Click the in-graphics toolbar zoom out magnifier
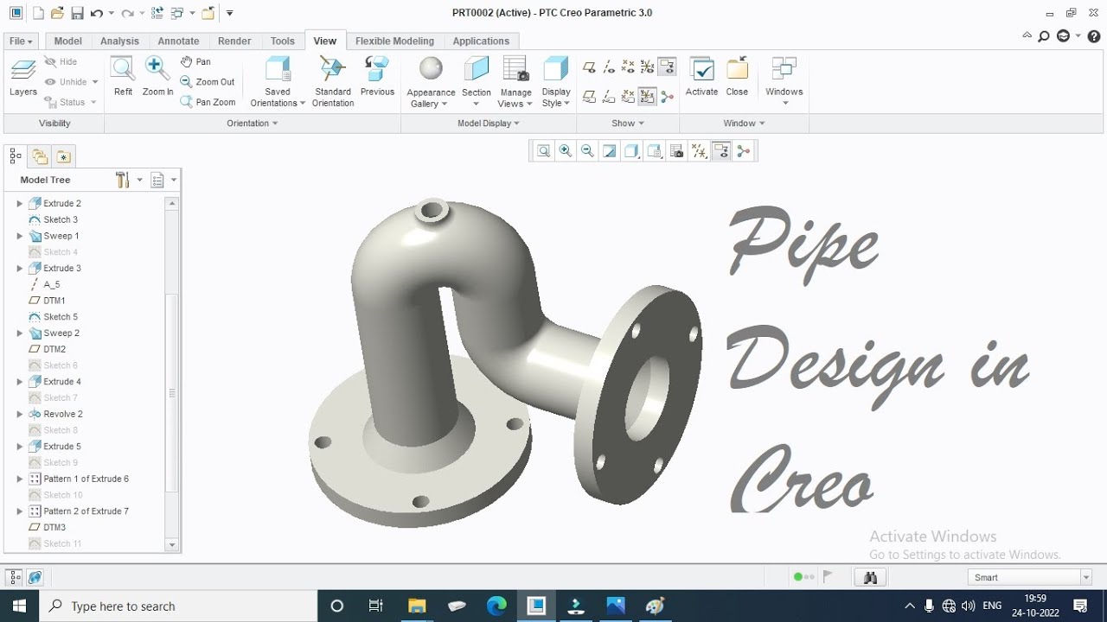Screen dimensions: 1107x622 (587, 151)
